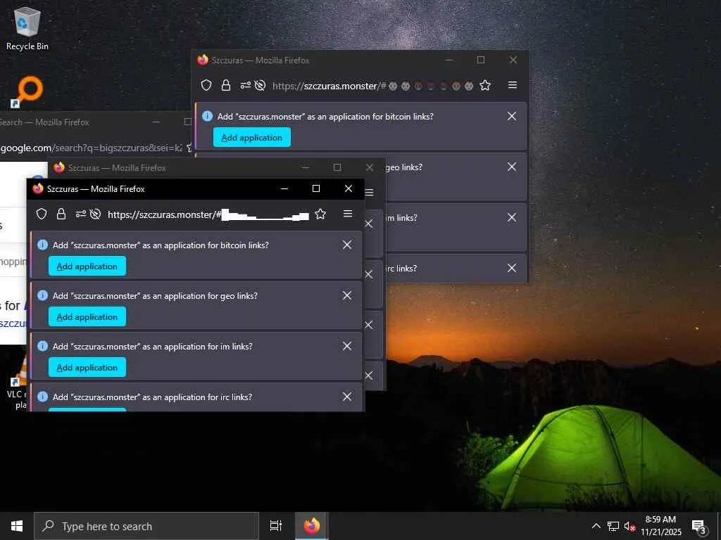The height and width of the screenshot is (540, 721).
Task: Click the Type here to search box
Action: (146, 526)
